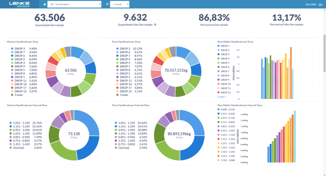
Task: Select the 86,83% Percentual Derrubado value
Action: 214,18
